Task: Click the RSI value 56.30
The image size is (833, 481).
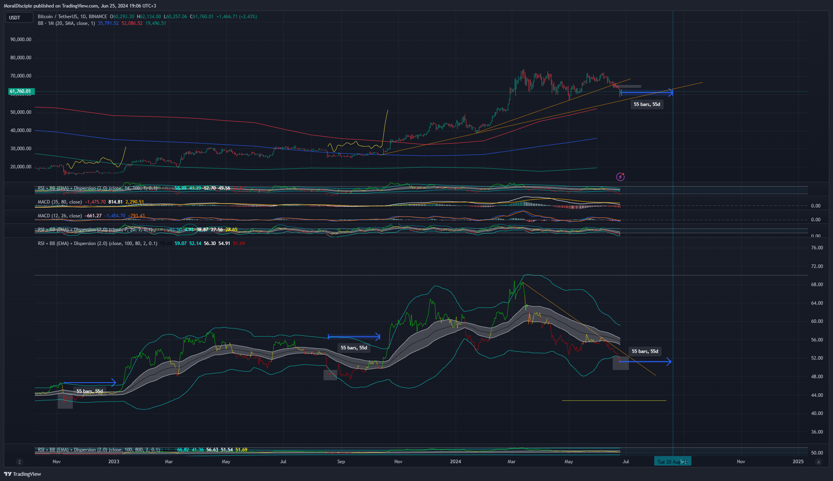Action: point(210,243)
